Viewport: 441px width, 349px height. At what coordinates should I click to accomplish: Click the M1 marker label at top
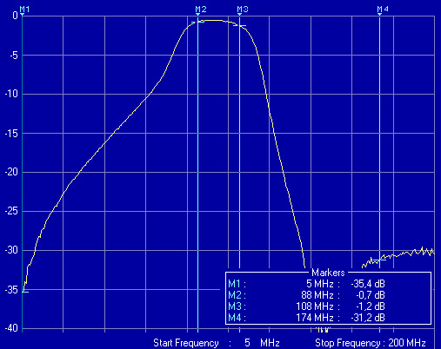(x=24, y=9)
